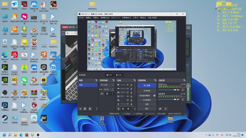Mute the 麦克风/Aux channel speaker icon

coord(178,90)
